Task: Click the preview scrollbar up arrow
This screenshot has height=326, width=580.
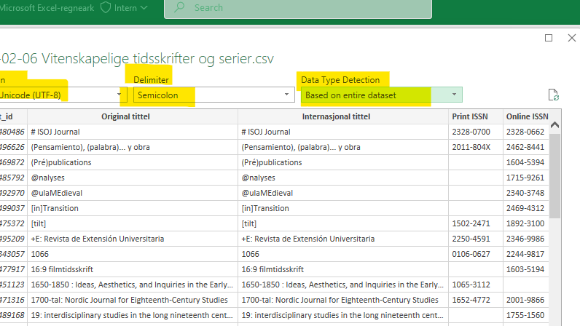Action: pos(554,125)
